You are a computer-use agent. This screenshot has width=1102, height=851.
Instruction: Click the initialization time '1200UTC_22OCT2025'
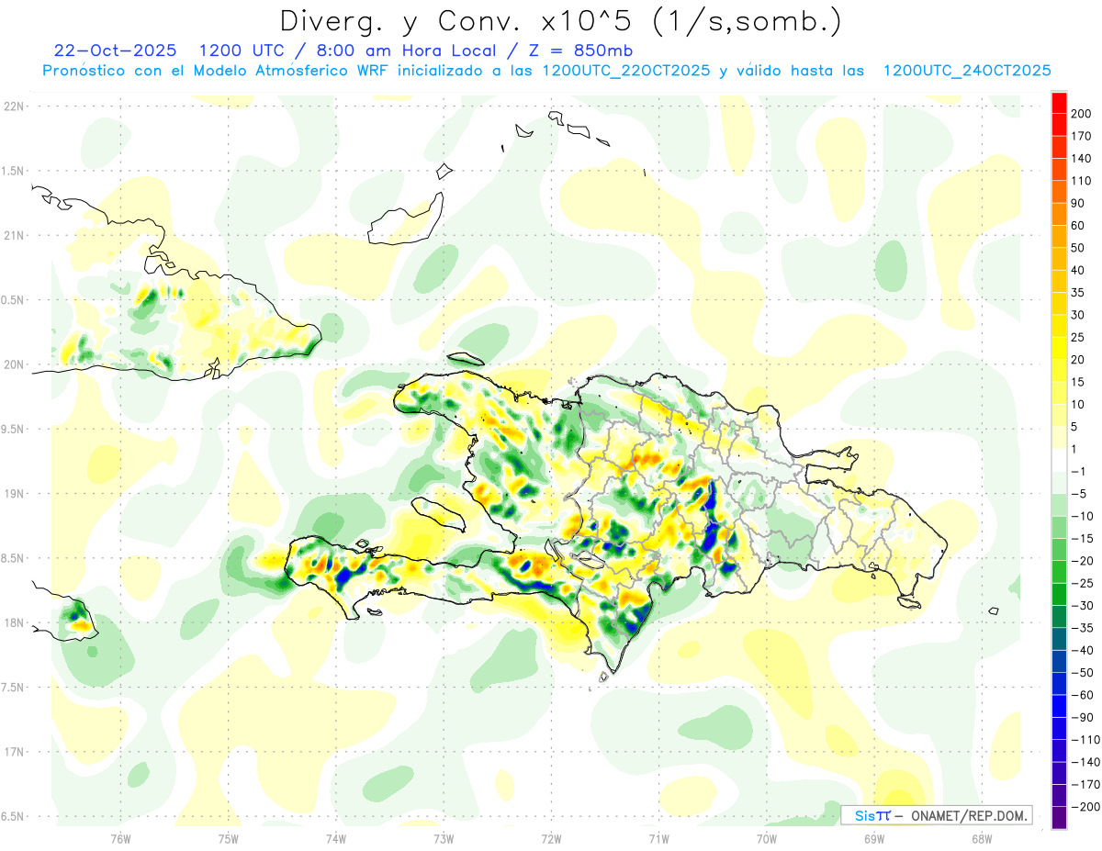pos(626,71)
